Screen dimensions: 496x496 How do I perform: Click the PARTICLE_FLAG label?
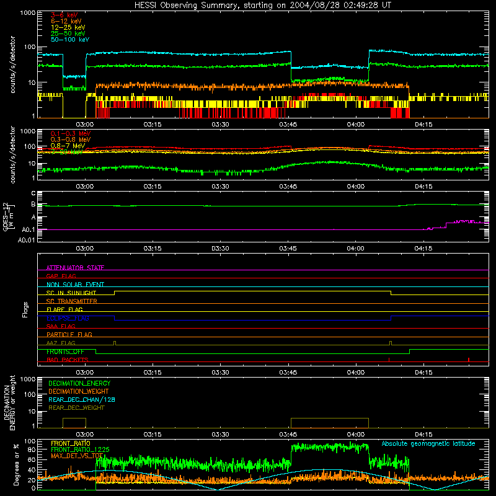pos(69,334)
